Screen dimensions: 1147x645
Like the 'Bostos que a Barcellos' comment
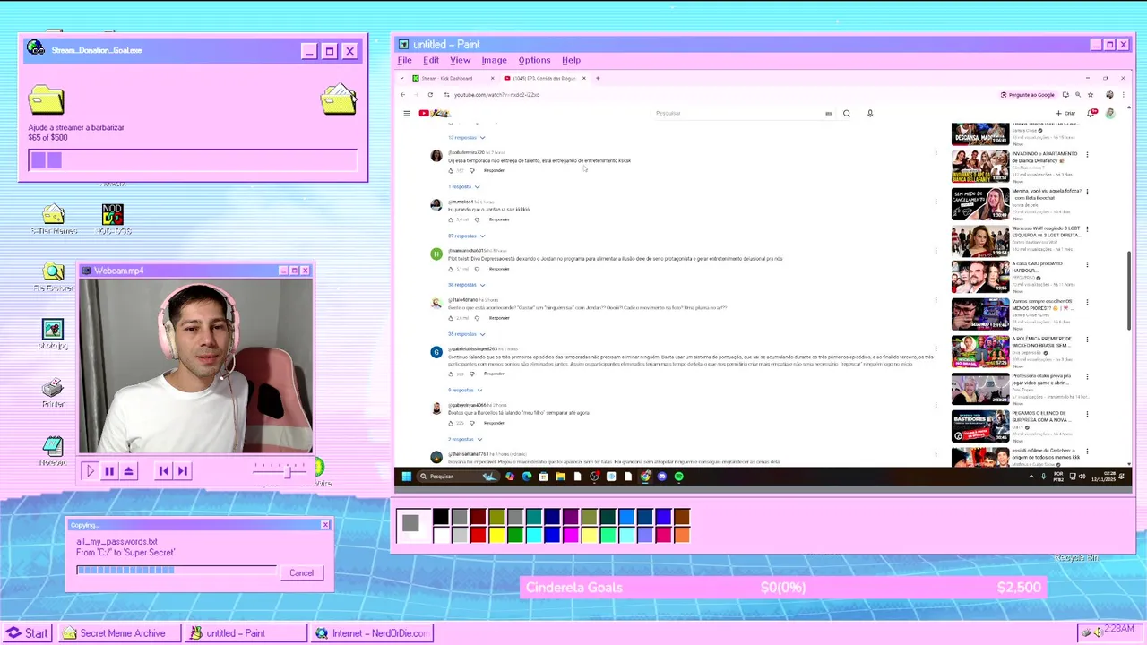[451, 423]
